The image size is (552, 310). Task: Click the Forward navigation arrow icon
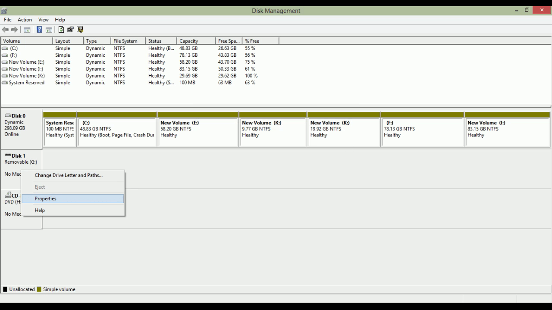pyautogui.click(x=14, y=29)
